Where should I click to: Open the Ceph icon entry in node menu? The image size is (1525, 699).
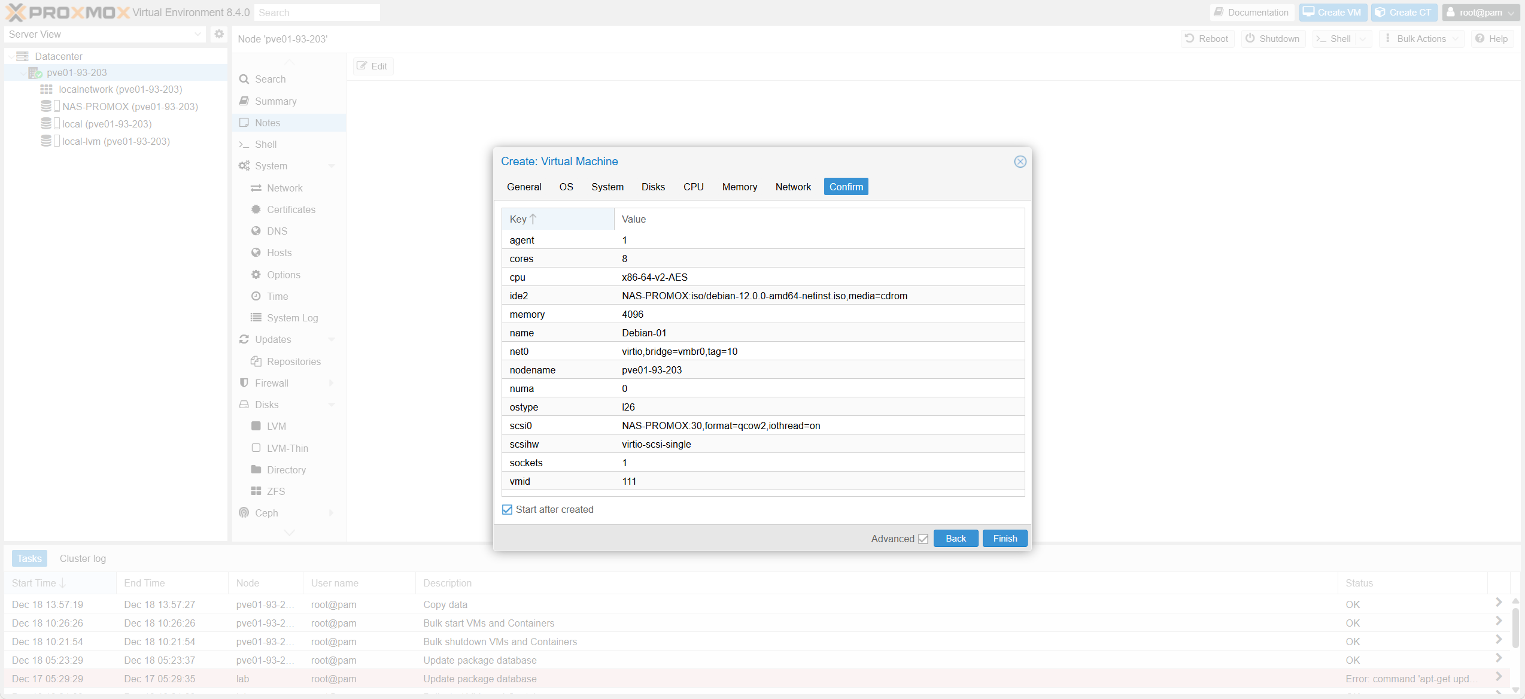244,513
